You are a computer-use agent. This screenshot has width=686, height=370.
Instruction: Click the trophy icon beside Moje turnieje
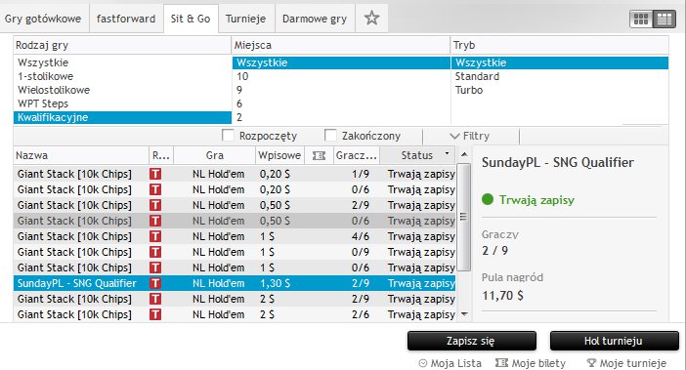pos(591,363)
